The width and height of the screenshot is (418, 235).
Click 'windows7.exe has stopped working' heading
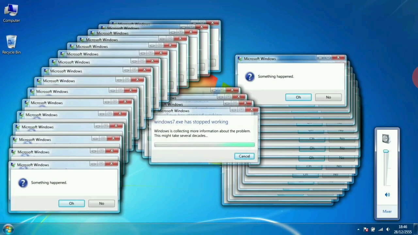(191, 122)
